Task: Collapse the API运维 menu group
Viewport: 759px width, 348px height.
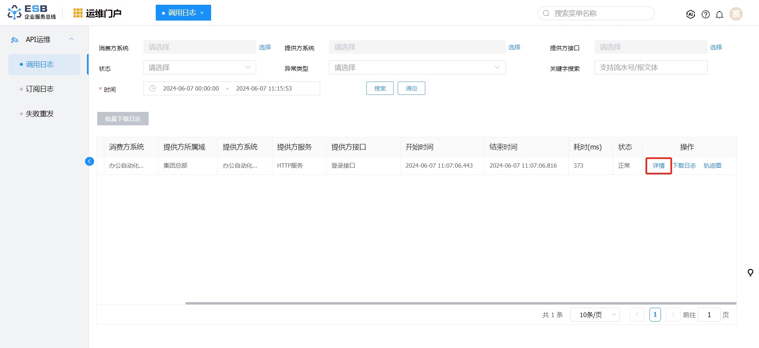Action: (72, 39)
